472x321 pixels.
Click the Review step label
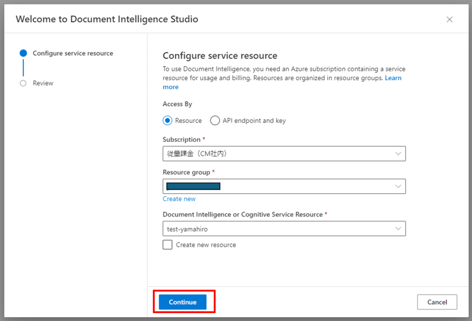tap(43, 83)
